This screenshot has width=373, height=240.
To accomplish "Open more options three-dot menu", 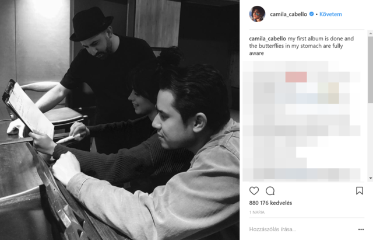I will click(x=361, y=229).
